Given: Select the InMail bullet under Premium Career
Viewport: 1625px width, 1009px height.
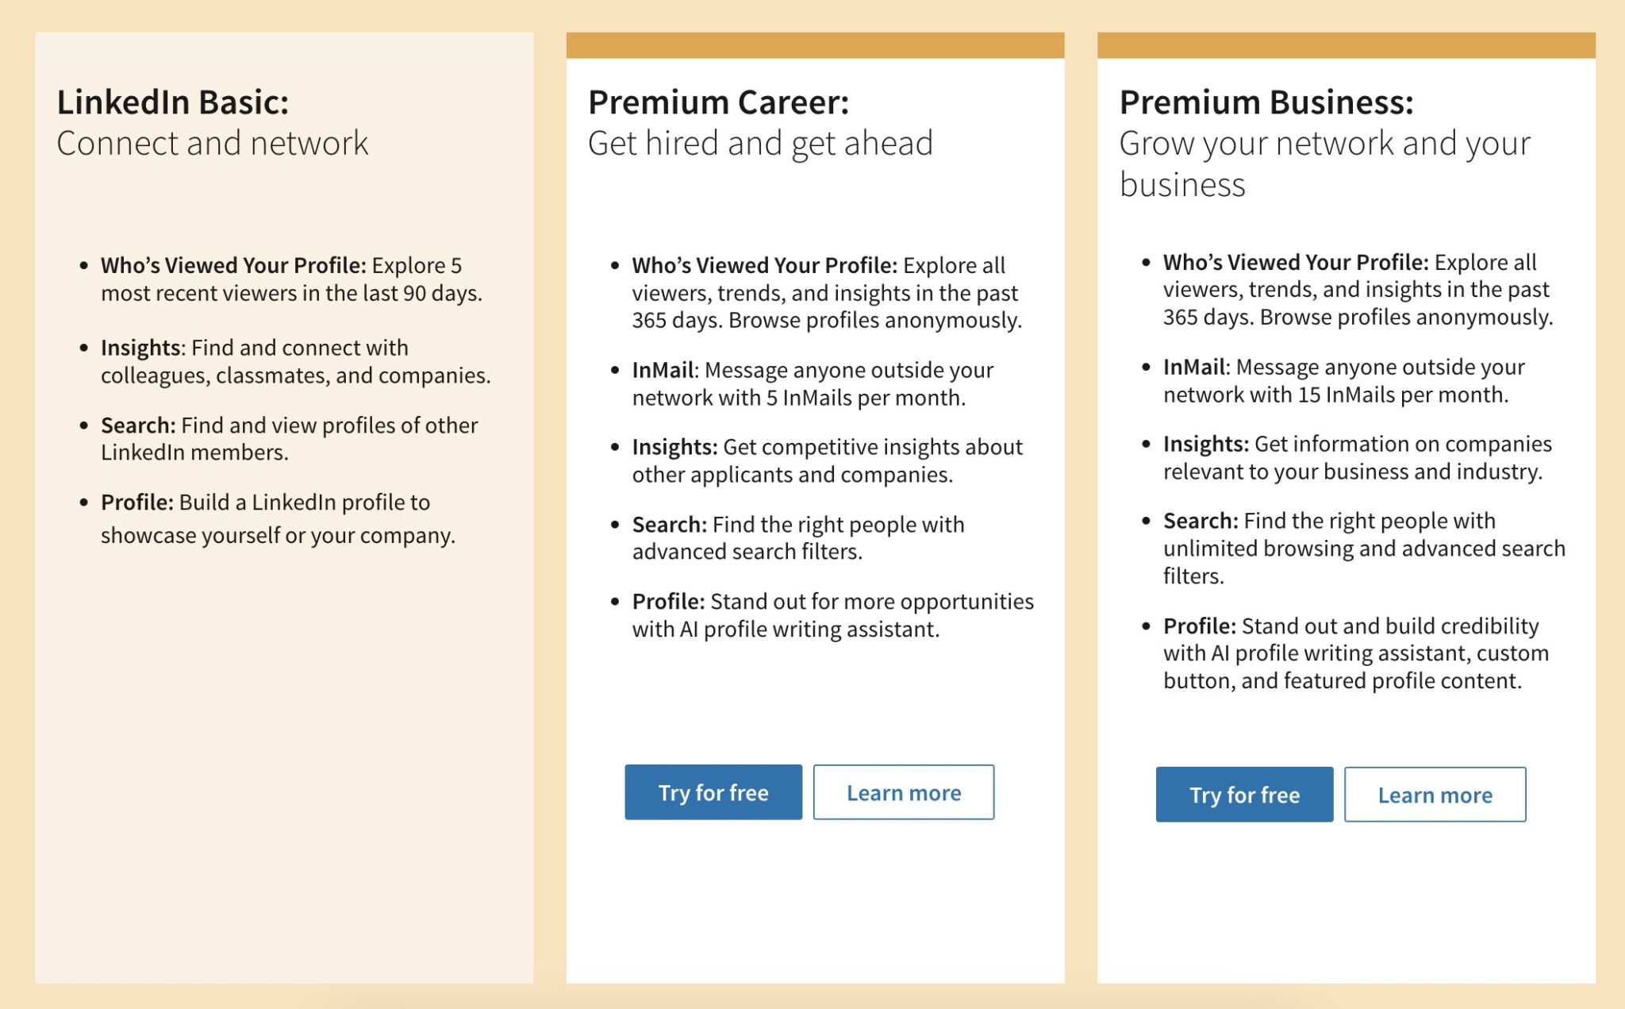Looking at the screenshot, I should (812, 383).
